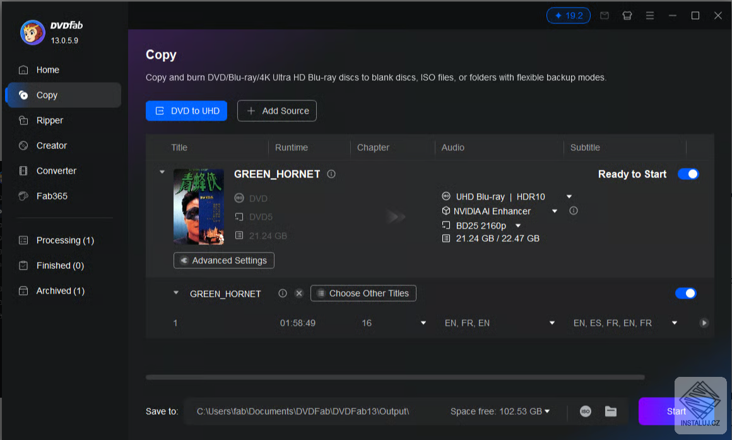The width and height of the screenshot is (732, 440).
Task: Open the subtitle selection dropdown for title 1
Action: tap(674, 323)
